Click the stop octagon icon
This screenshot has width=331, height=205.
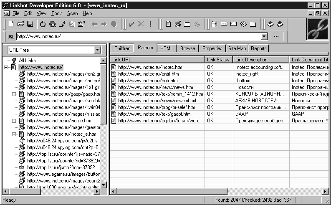tap(114, 24)
